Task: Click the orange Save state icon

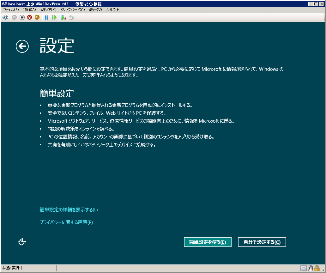Action: click(x=37, y=17)
